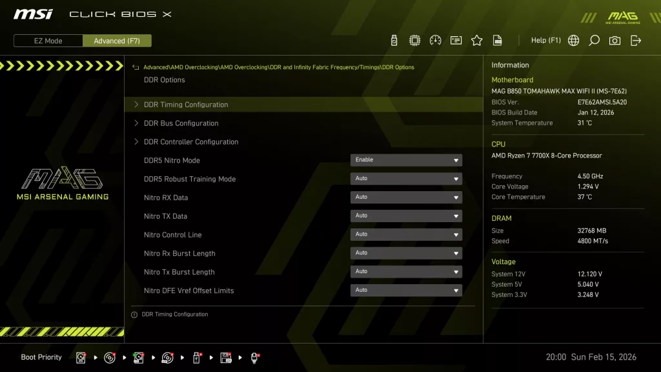661x372 pixels.
Task: Open the M-Flash USB utility icon
Action: coord(394,39)
